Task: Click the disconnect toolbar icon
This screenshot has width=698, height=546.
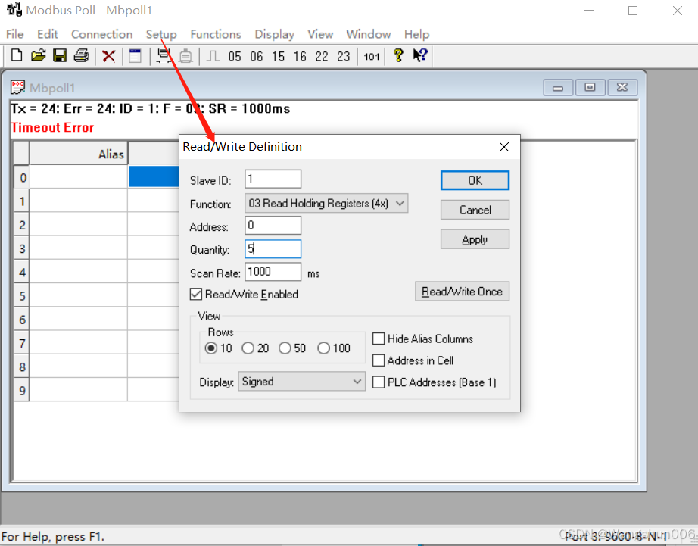Action: click(x=185, y=56)
